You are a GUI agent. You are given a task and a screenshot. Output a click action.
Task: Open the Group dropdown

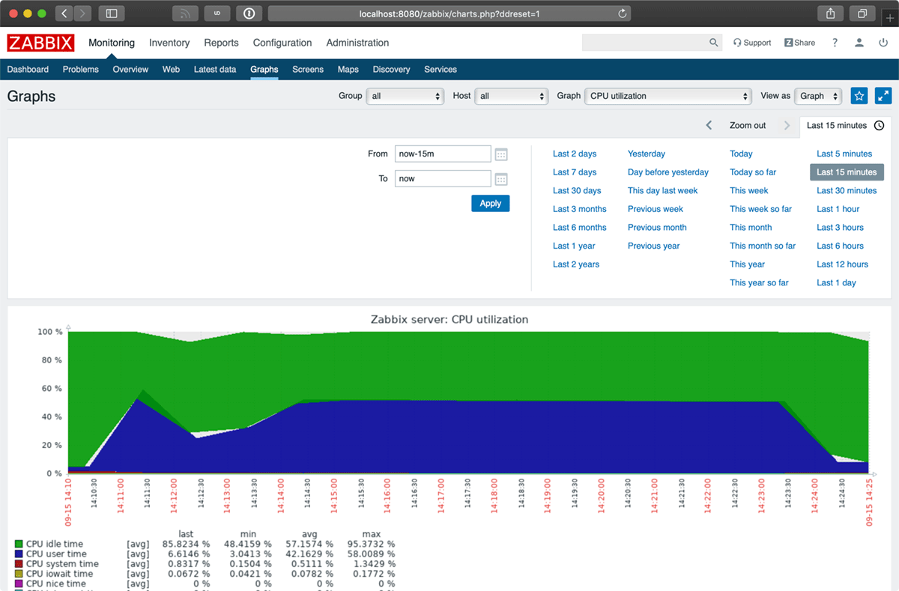(x=405, y=96)
